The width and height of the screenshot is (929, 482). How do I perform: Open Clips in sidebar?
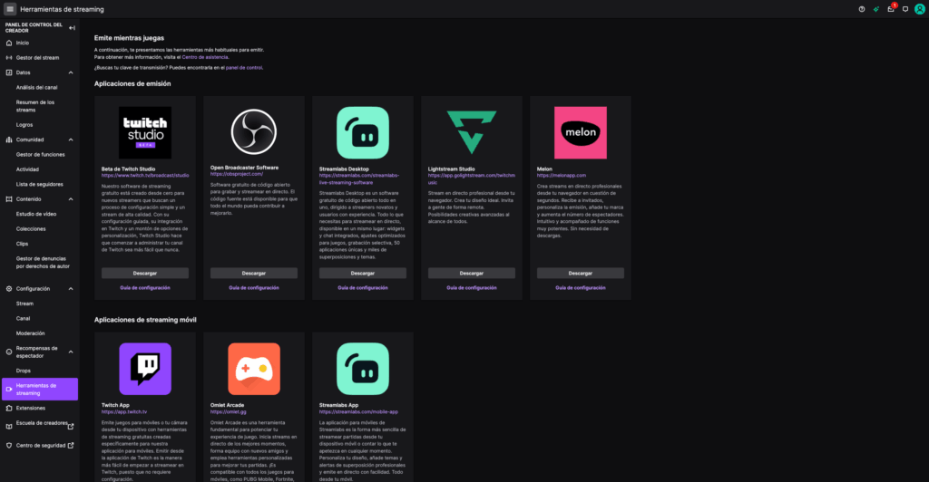point(22,243)
